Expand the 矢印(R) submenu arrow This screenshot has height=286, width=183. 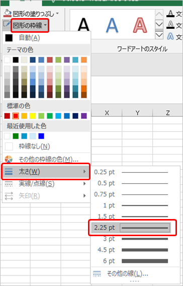click(84, 196)
